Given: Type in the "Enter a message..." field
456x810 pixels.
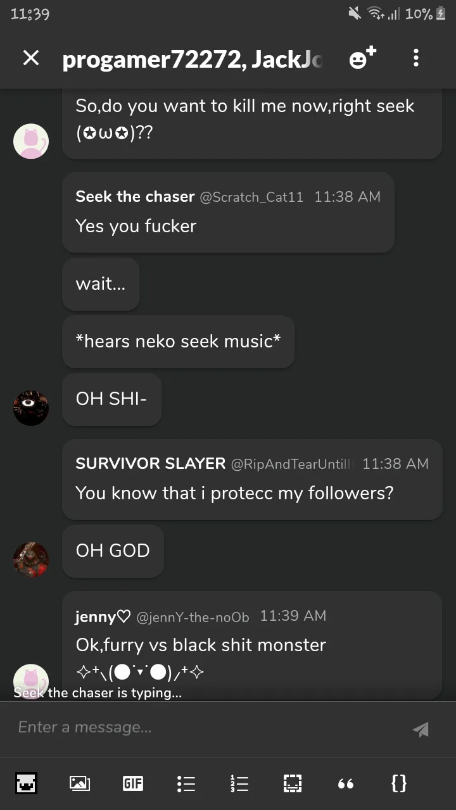Looking at the screenshot, I should 203,728.
